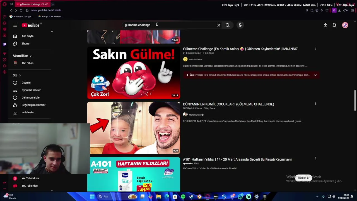The image size is (357, 201).
Task: Expand the Özet summary chevron
Action: click(x=315, y=75)
